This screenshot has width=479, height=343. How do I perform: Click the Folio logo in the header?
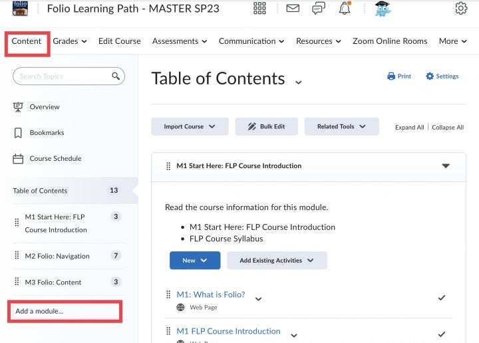click(20, 8)
